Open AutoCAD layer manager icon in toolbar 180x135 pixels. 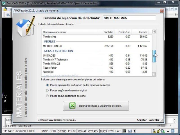click(x=8, y=15)
